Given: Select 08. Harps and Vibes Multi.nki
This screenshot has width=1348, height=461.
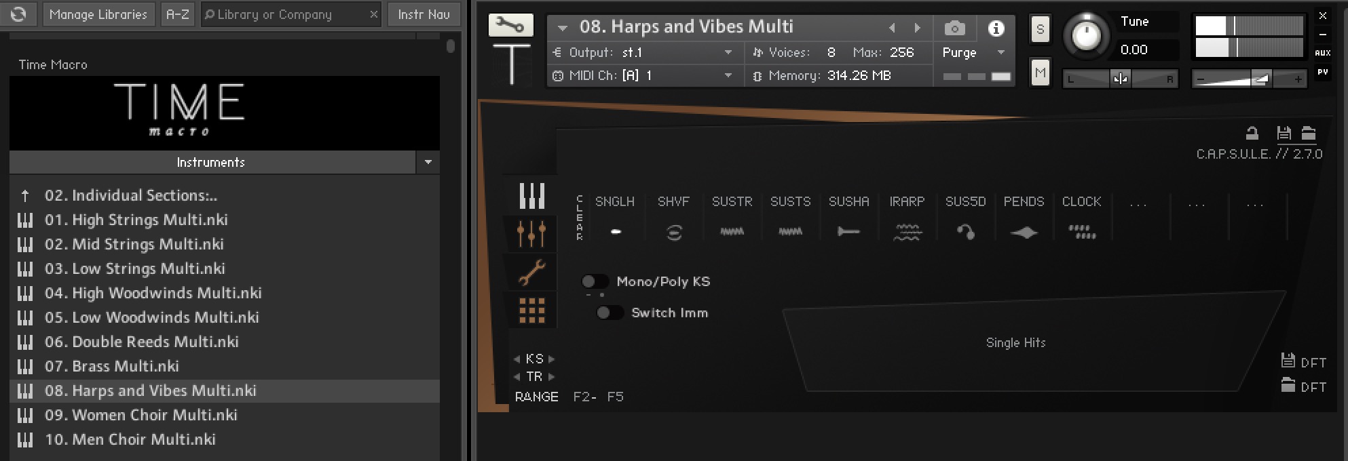Looking at the screenshot, I should point(225,390).
